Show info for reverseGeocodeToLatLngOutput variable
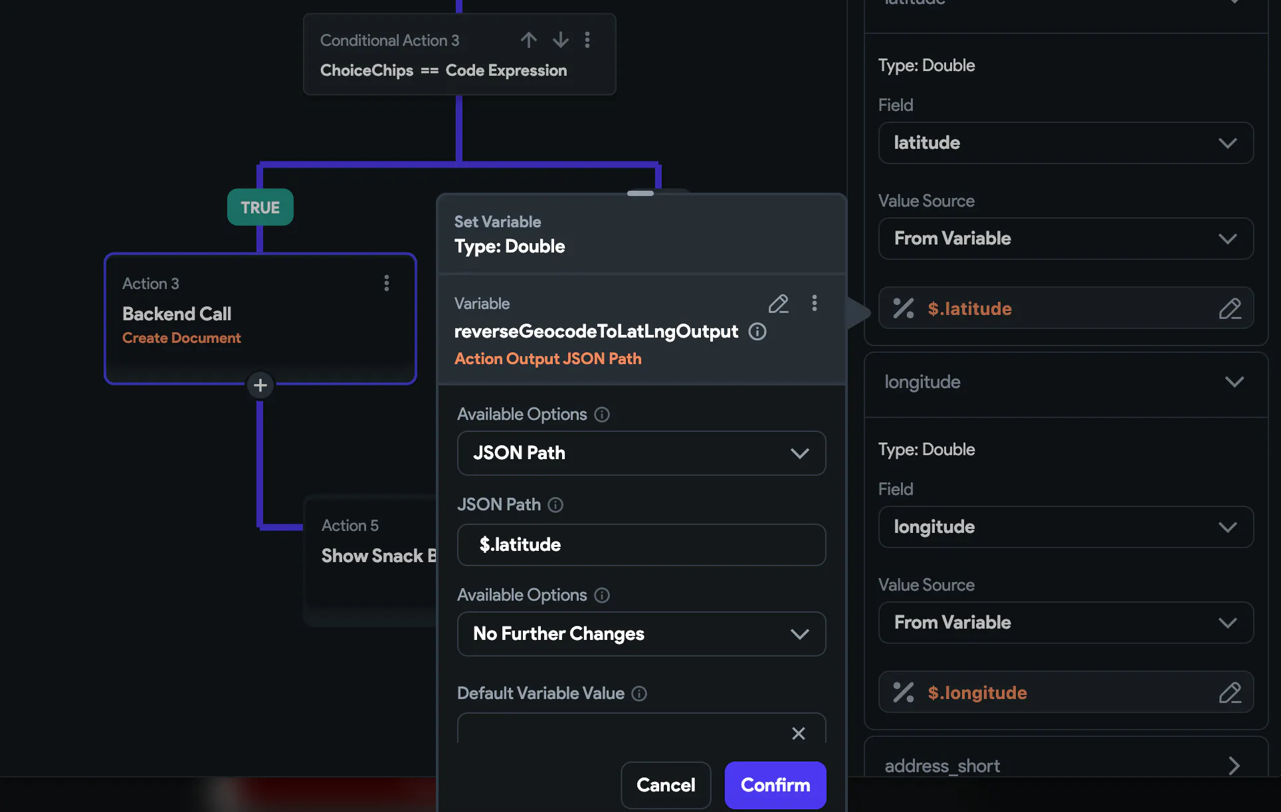Screen dimensions: 1281x812 pos(757,332)
